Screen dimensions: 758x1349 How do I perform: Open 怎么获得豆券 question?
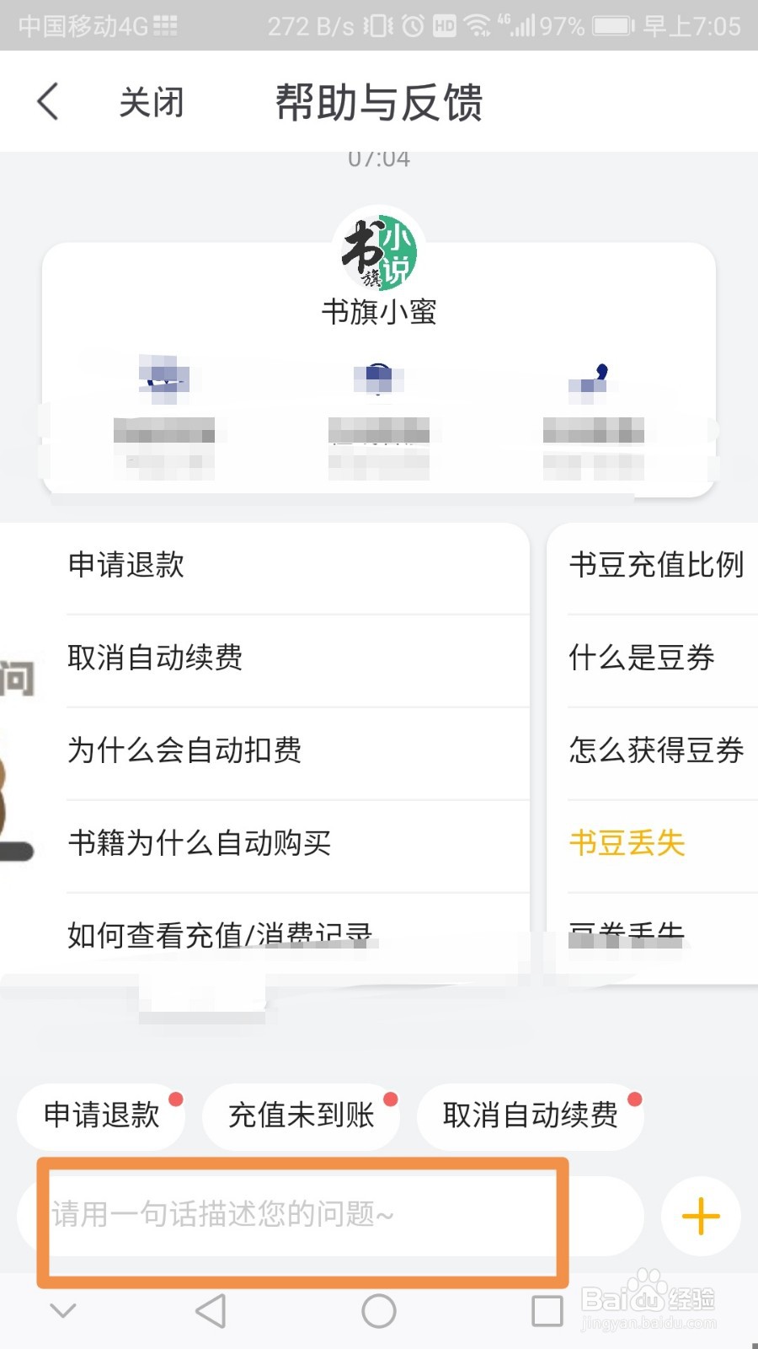(x=656, y=750)
